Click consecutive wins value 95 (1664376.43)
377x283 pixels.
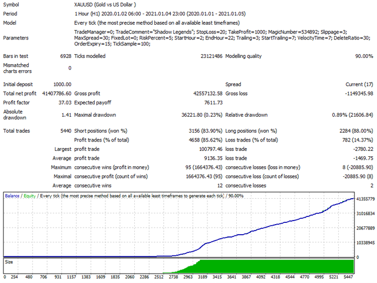[204, 167]
